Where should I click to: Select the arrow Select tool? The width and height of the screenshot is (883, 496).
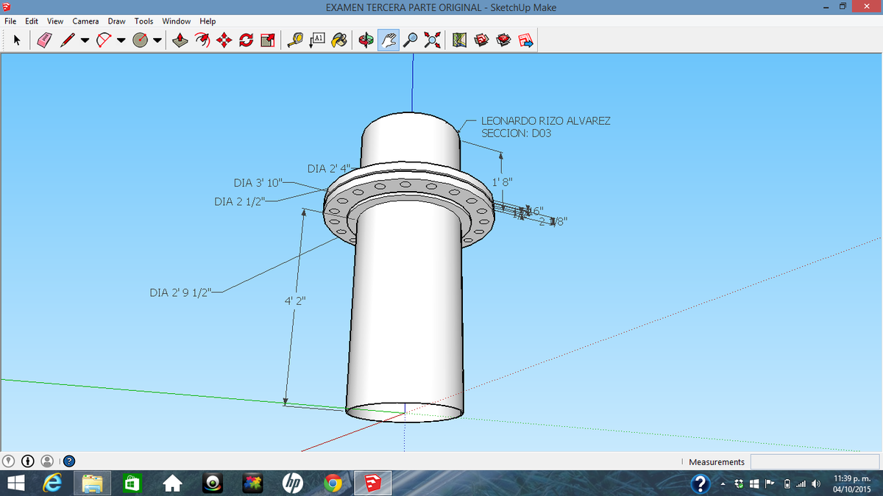(17, 40)
